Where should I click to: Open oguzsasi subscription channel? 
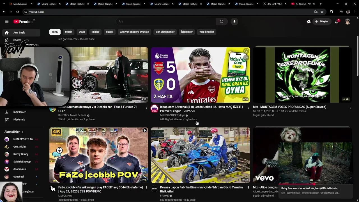click(x=21, y=176)
